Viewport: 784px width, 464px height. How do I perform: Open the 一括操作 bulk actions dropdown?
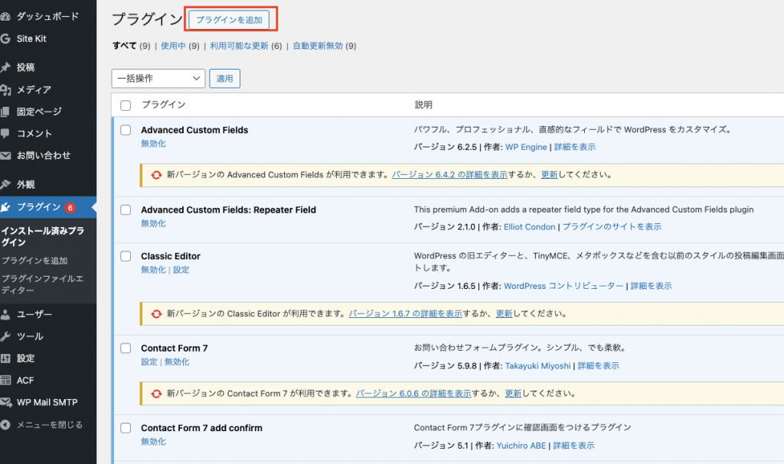(x=158, y=79)
